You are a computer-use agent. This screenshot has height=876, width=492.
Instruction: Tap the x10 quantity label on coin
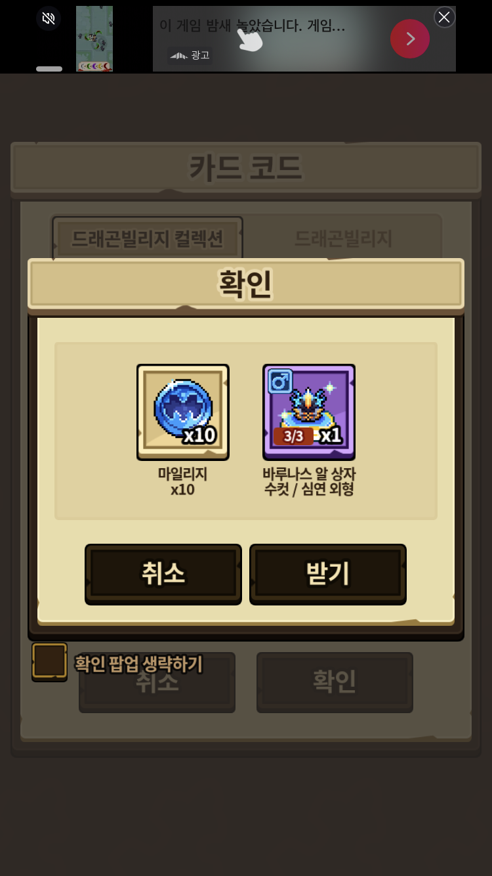pyautogui.click(x=199, y=435)
